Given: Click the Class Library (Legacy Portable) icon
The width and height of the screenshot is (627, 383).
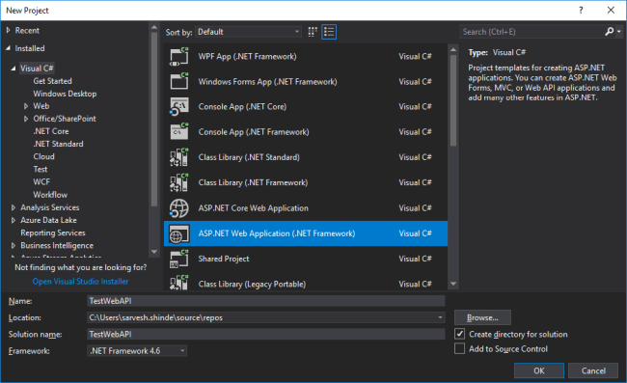Looking at the screenshot, I should (x=178, y=283).
